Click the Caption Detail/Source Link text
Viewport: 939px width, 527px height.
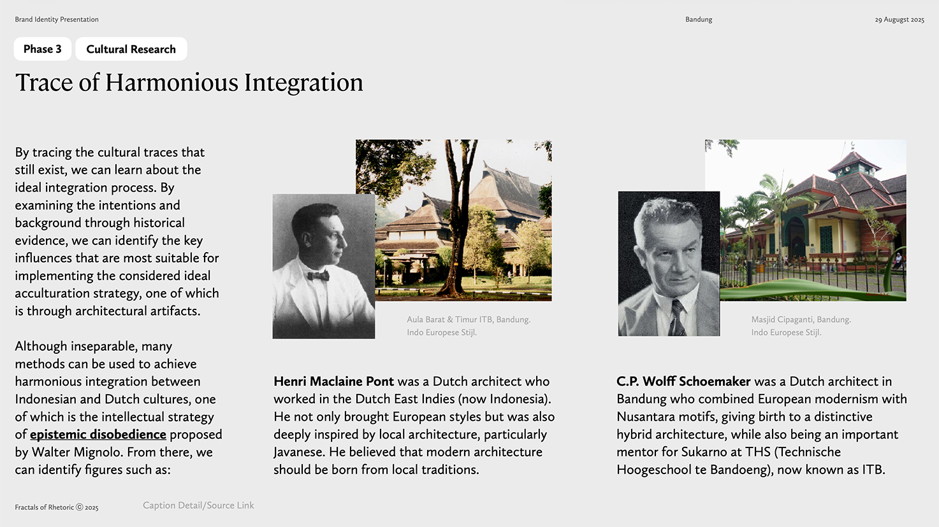198,505
